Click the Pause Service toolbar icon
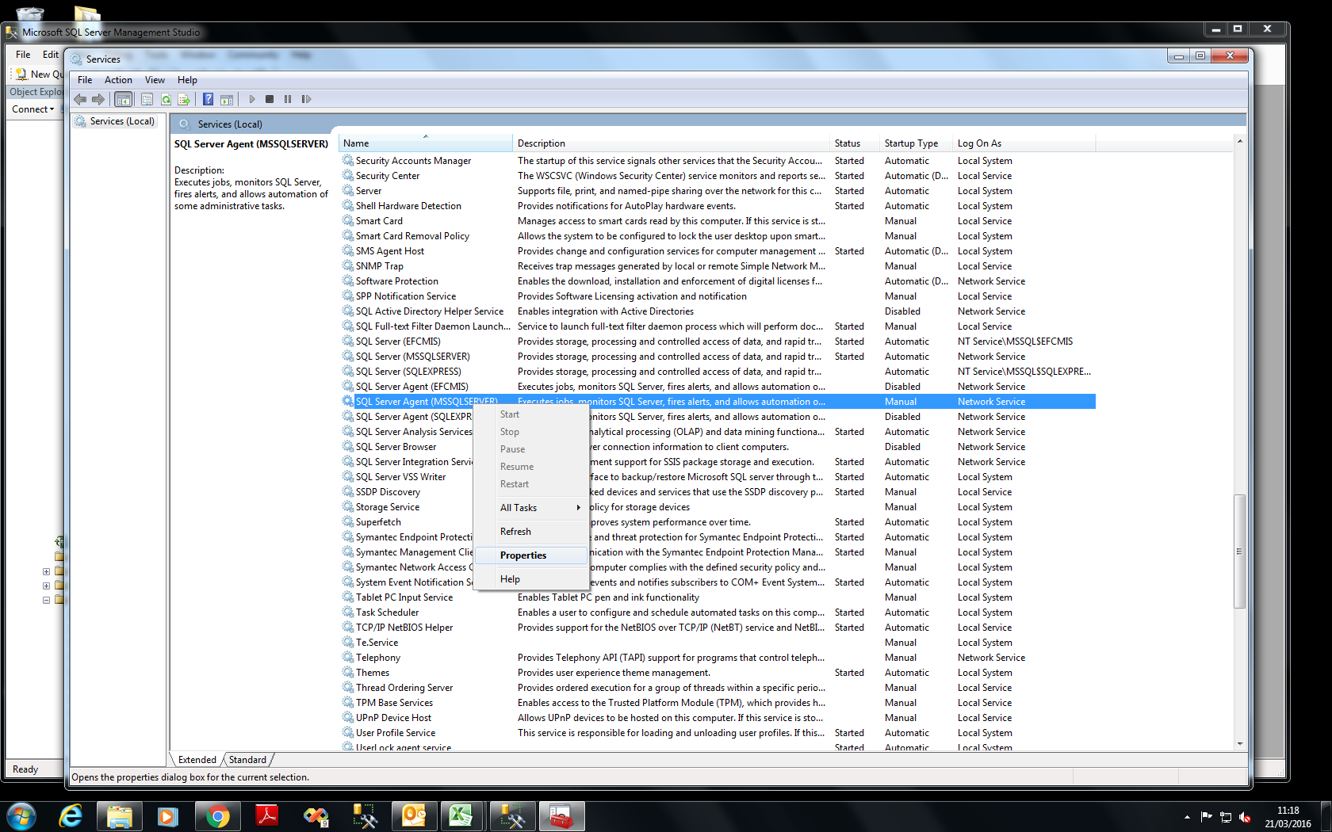This screenshot has height=832, width=1332. click(x=288, y=99)
